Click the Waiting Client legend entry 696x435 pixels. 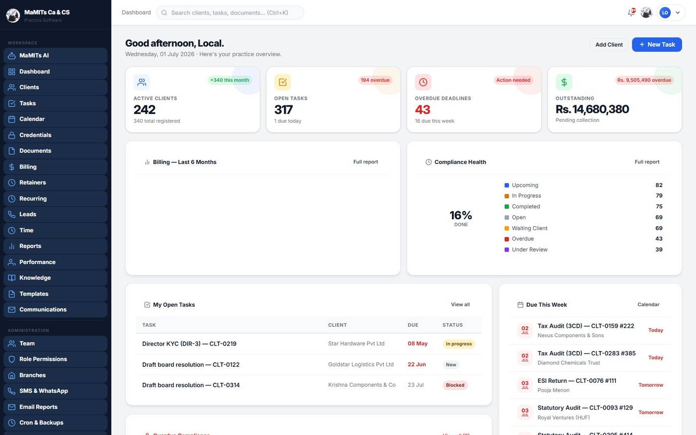point(584,228)
